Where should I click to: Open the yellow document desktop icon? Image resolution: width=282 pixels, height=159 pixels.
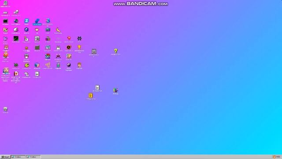pyautogui.click(x=90, y=95)
